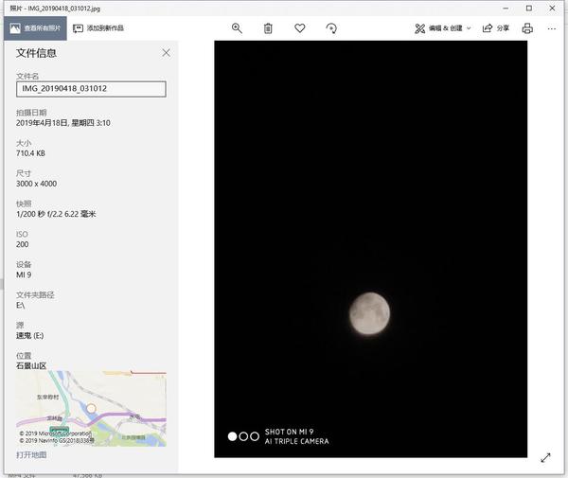The width and height of the screenshot is (568, 478).
Task: Click the Share icon
Action: pyautogui.click(x=488, y=27)
